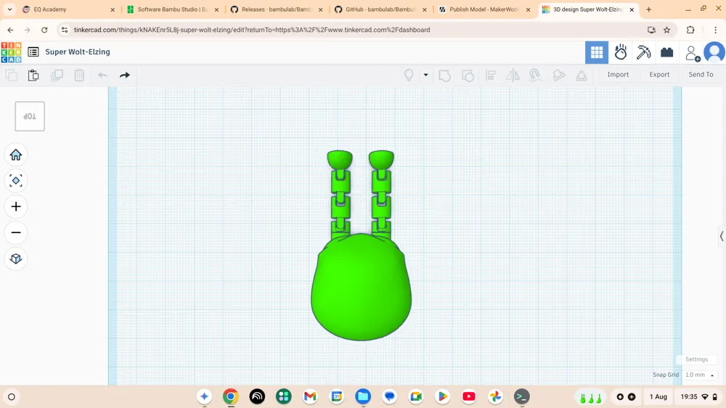726x408 pixels.
Task: Switch to 3D design grid view
Action: coord(597,52)
